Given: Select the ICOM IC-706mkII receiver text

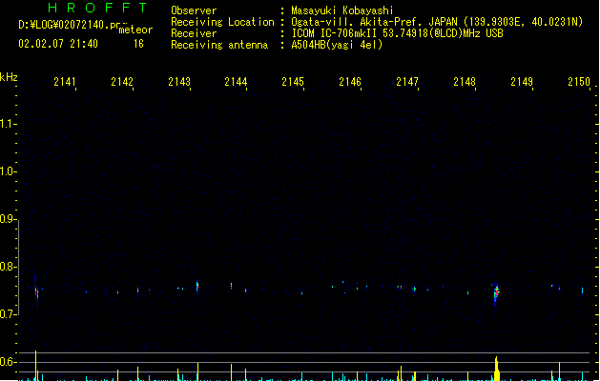Looking at the screenshot, I should point(335,33).
